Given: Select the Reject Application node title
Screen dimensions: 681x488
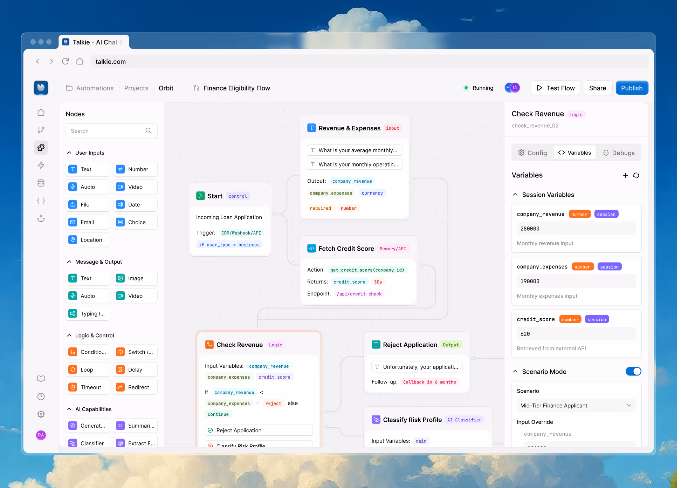Looking at the screenshot, I should [410, 345].
